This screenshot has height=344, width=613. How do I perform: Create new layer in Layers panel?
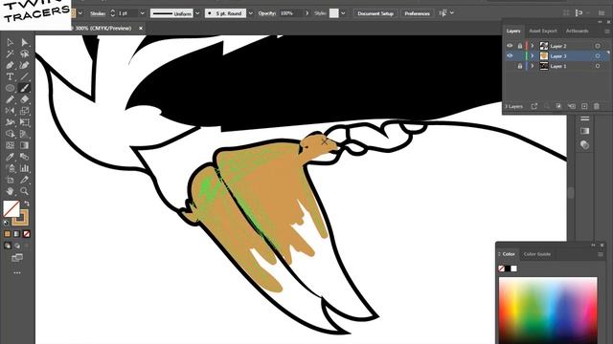tap(584, 106)
